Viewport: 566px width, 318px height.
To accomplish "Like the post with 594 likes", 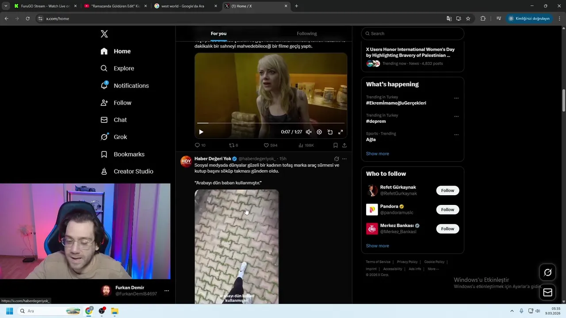I will tap(270, 145).
